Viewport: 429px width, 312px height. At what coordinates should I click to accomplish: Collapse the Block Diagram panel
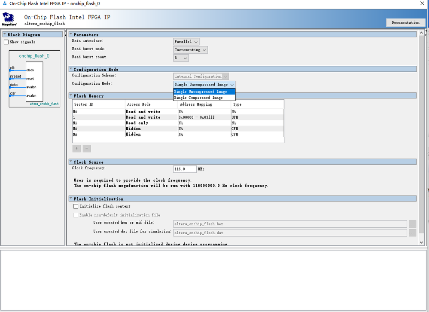(x=5, y=34)
